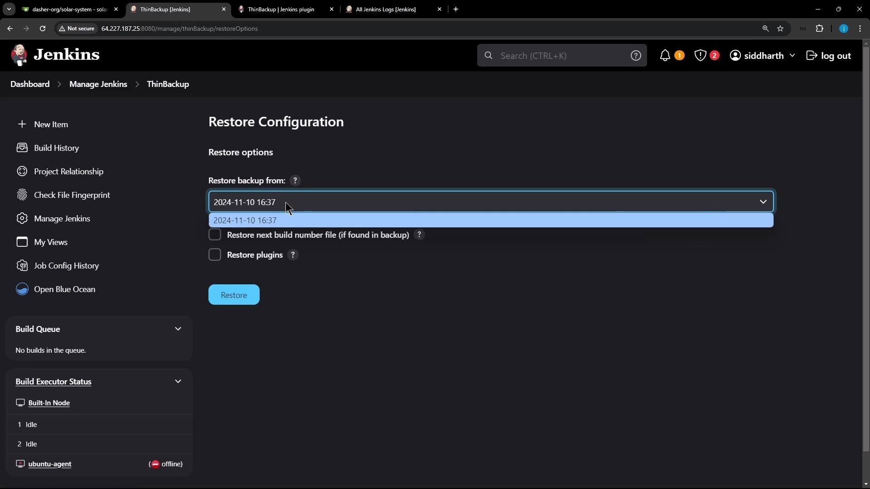Open a new browser tab
870x489 pixels.
pos(456,9)
